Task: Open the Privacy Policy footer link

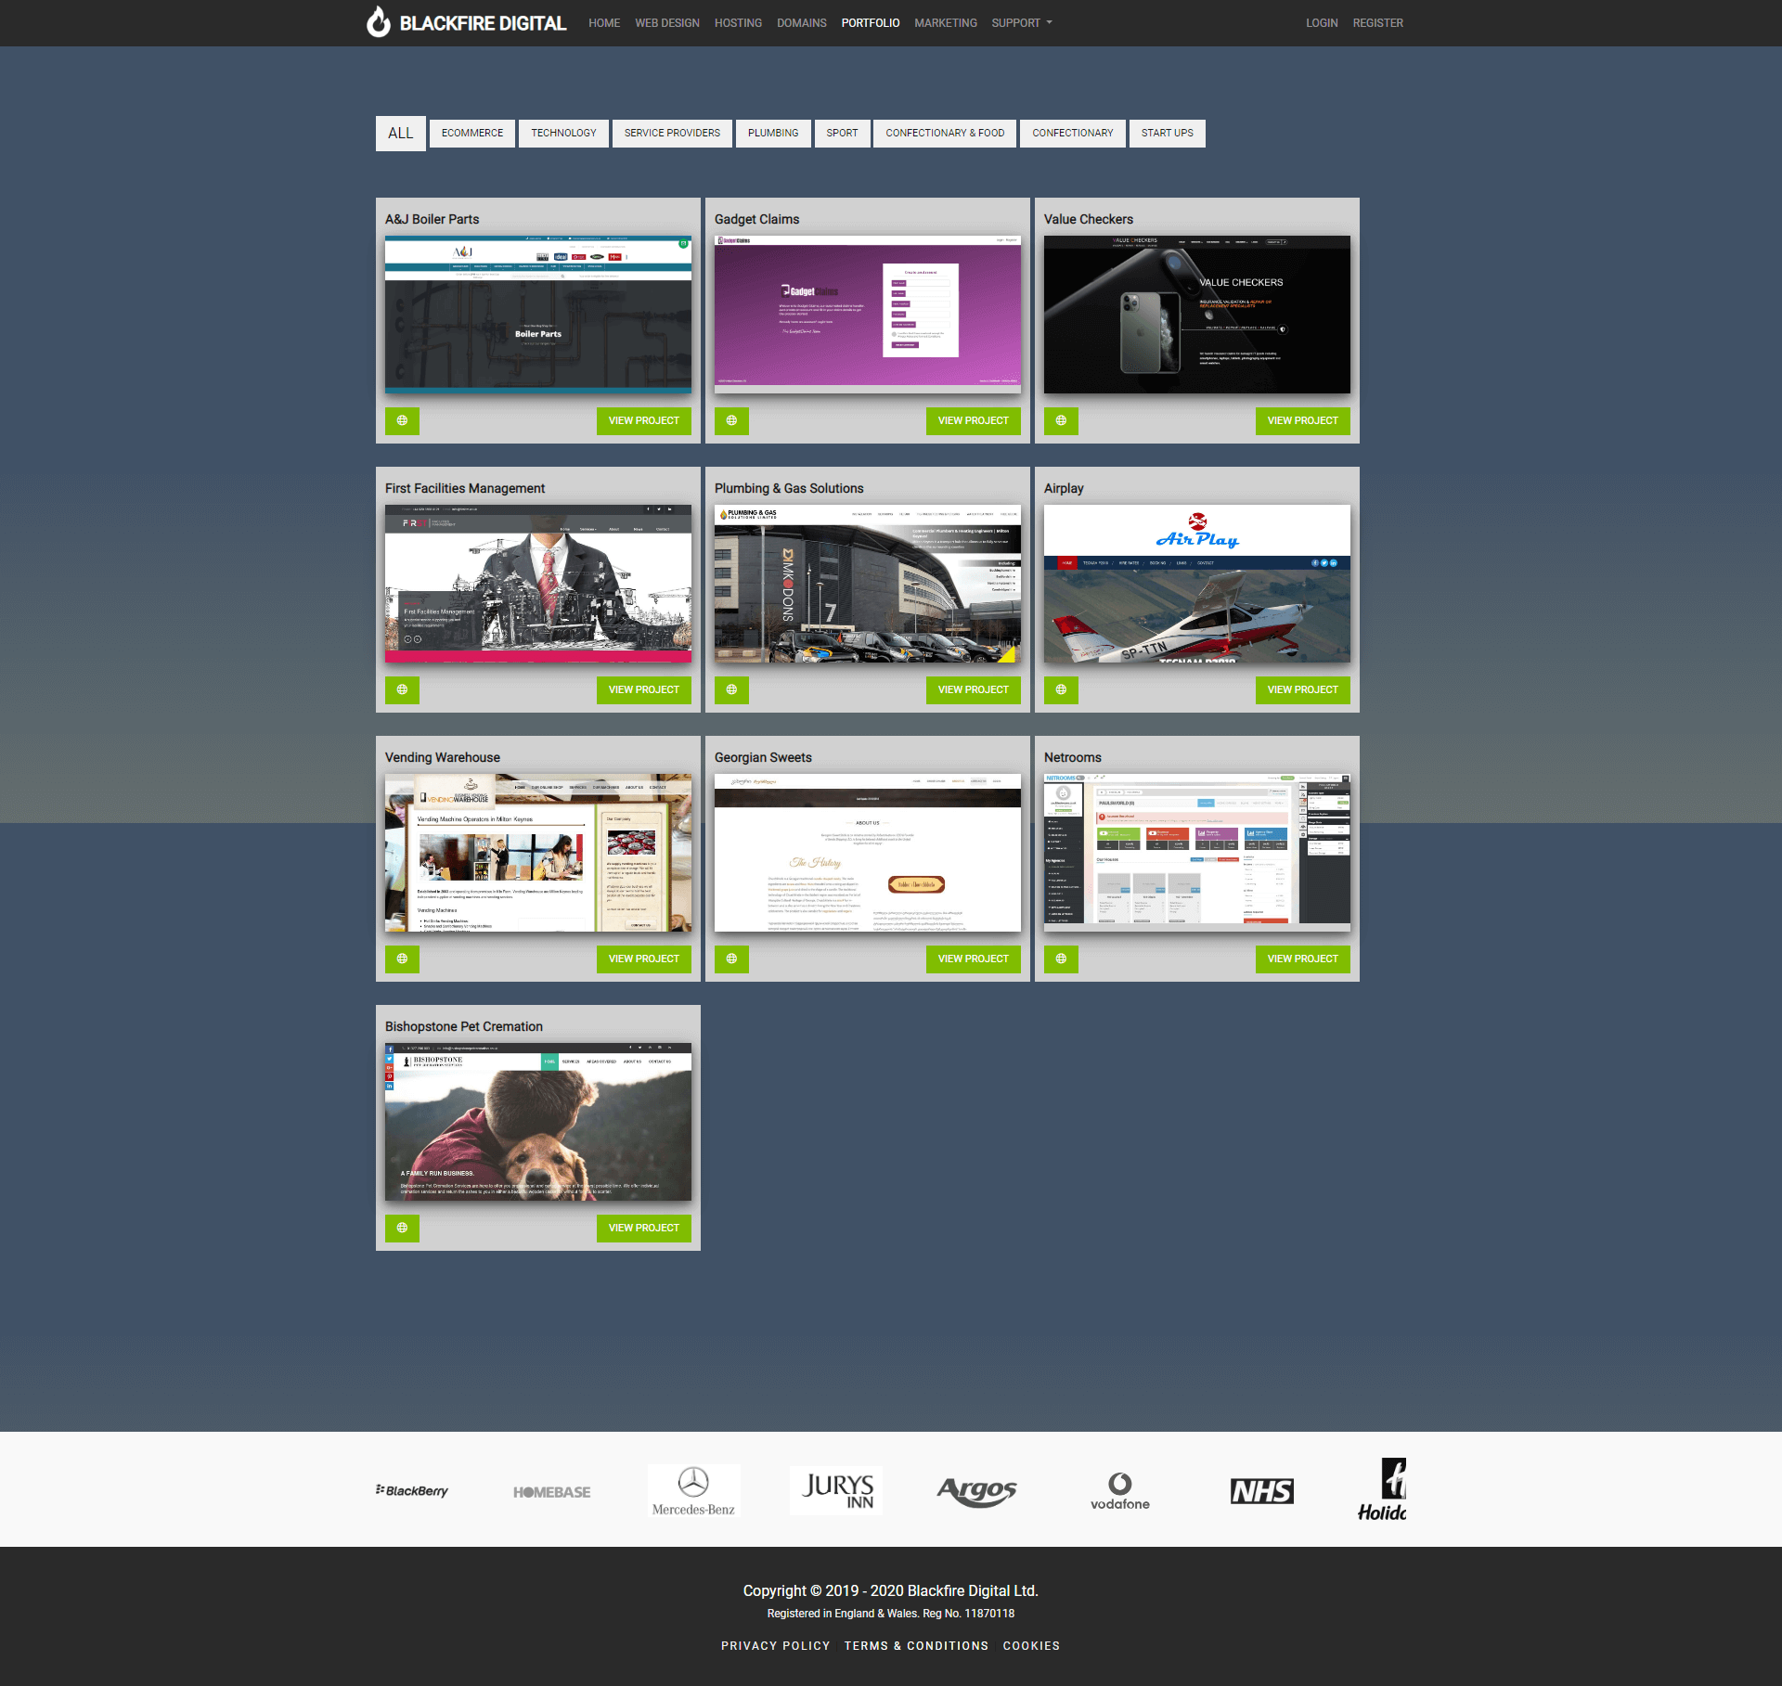Action: click(775, 1645)
